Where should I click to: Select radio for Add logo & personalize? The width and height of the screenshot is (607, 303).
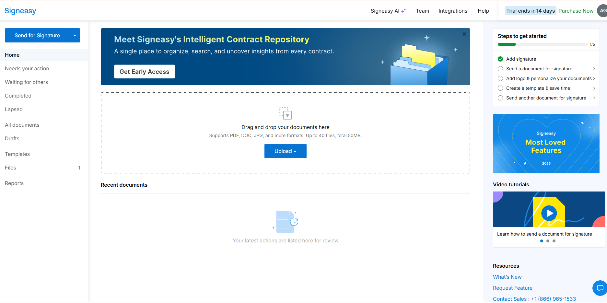[500, 78]
